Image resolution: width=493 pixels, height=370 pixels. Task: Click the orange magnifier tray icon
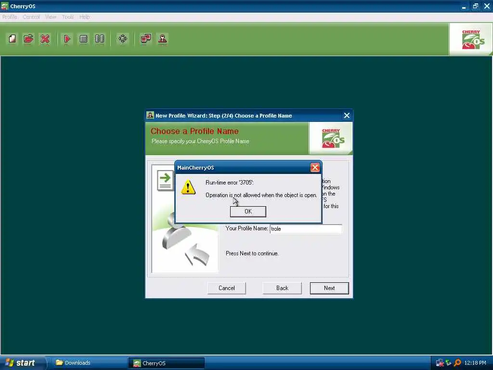coord(457,363)
